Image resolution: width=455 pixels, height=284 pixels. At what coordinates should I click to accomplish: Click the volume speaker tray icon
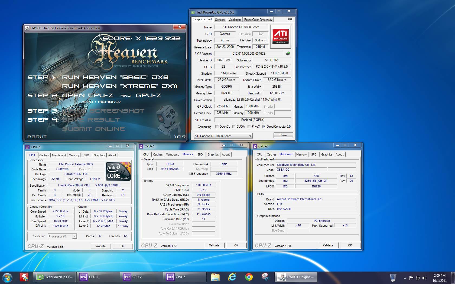tap(424, 278)
